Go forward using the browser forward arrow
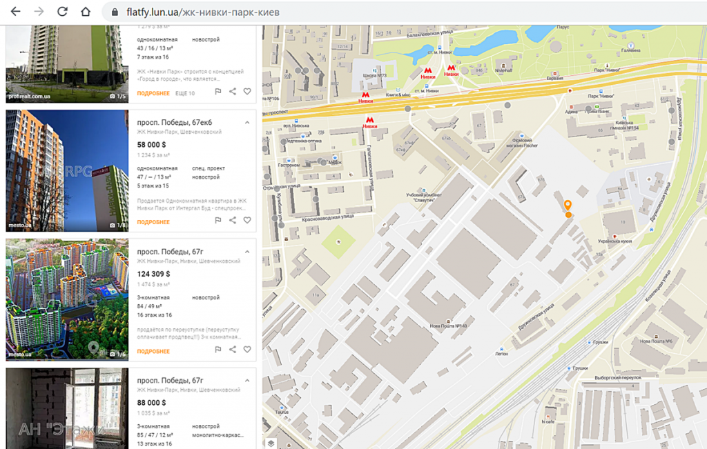Viewport: 707px width, 449px height. [x=39, y=12]
